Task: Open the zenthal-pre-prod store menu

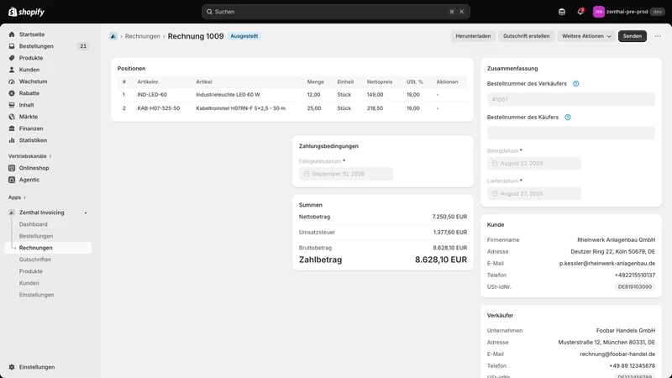Action: (x=628, y=12)
